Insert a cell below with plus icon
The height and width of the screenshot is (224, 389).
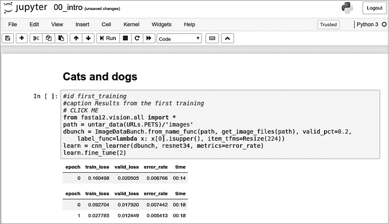[x=22, y=38]
